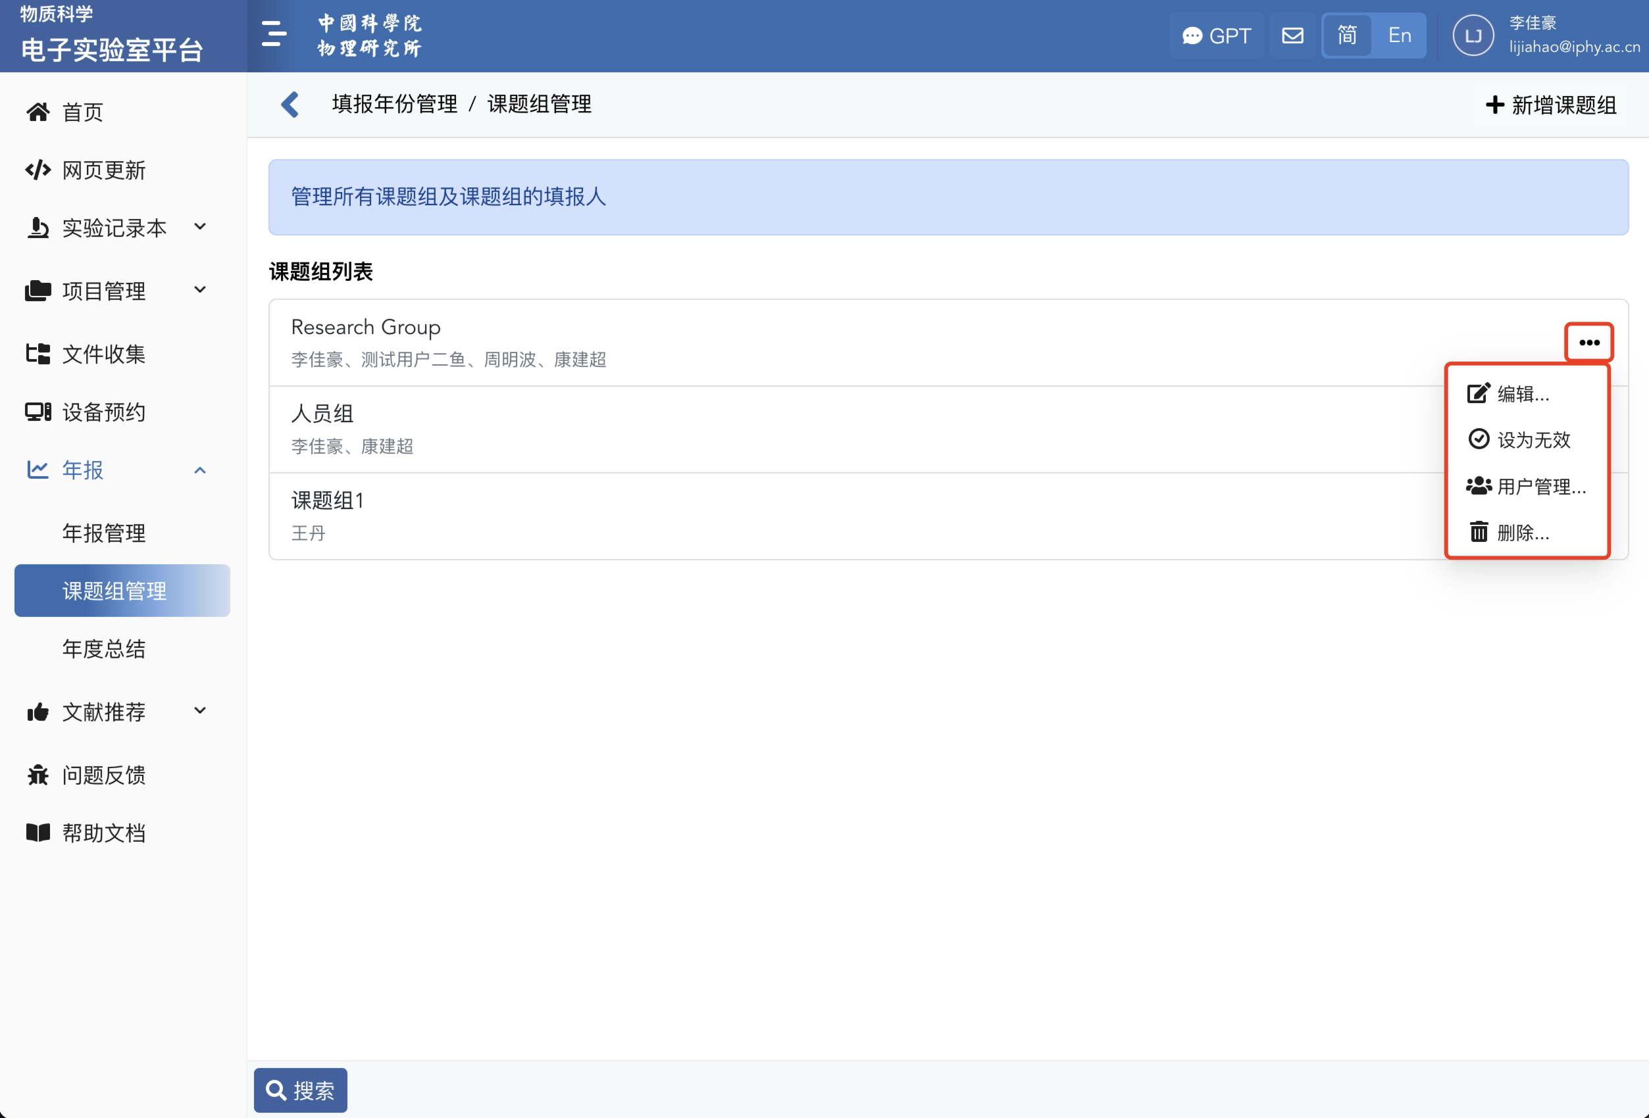Viewport: 1649px width, 1118px height.
Task: Click 课题组管理 breadcrumb text
Action: pos(540,104)
